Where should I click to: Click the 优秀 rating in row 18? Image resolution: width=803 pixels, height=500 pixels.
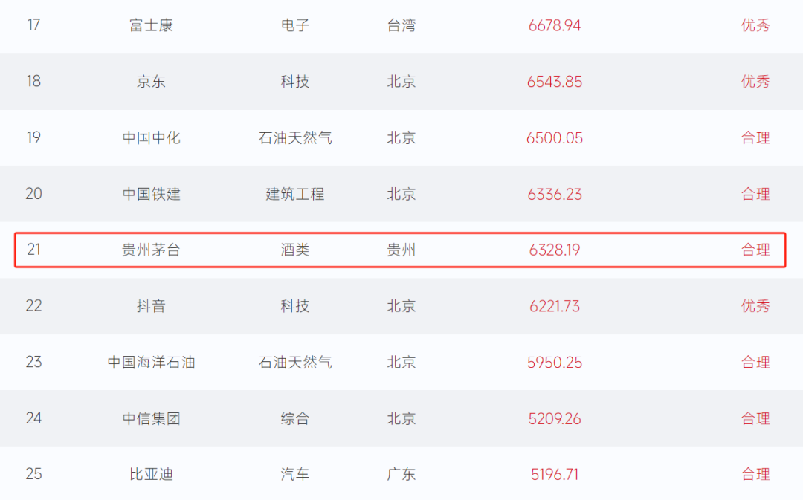tap(755, 82)
